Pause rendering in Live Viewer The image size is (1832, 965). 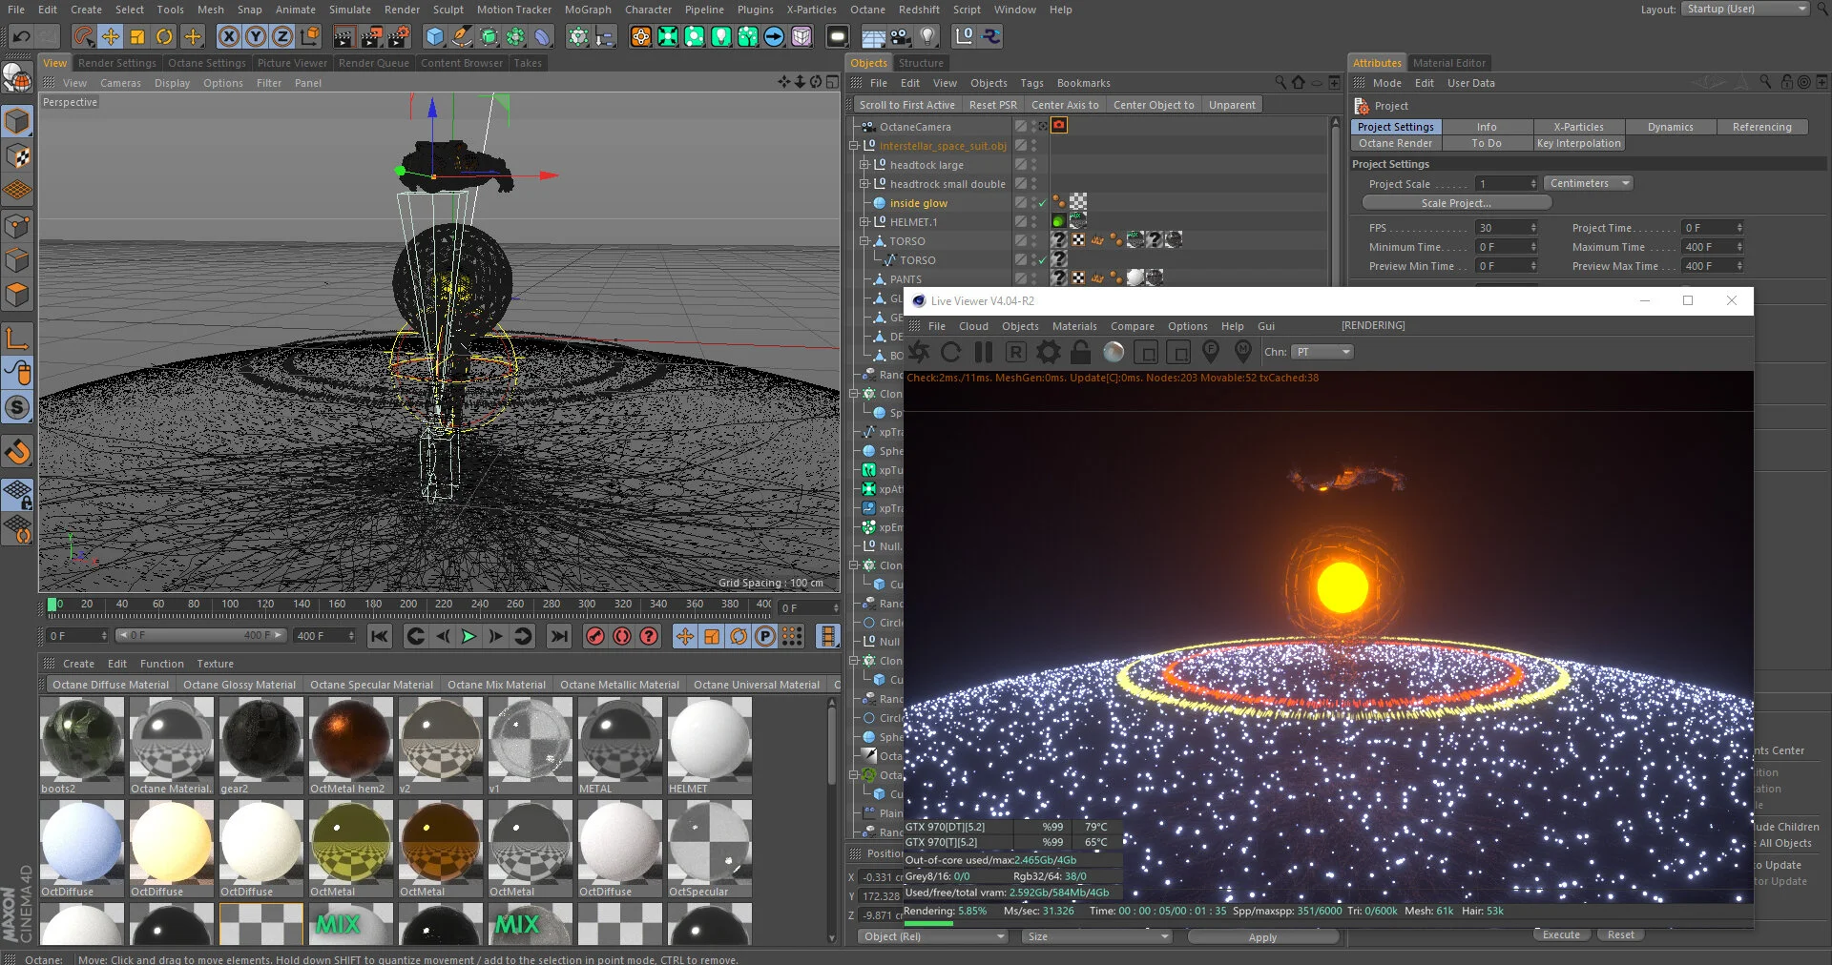[983, 352]
